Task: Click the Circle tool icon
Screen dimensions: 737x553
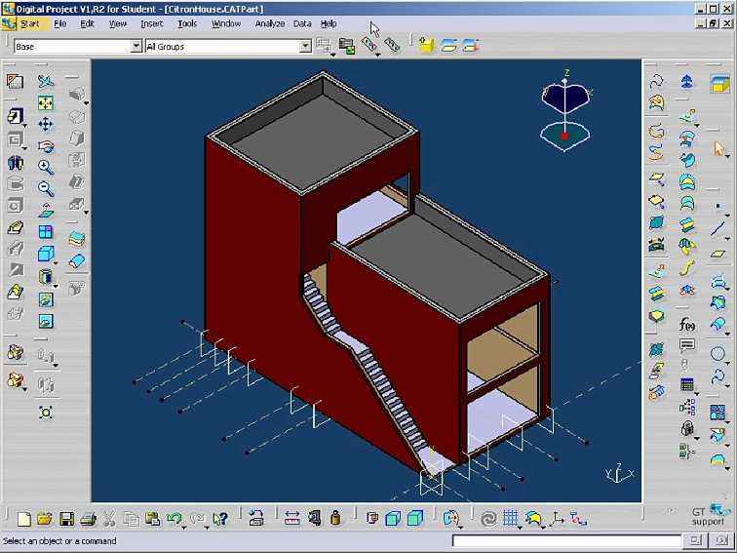Action: [718, 354]
